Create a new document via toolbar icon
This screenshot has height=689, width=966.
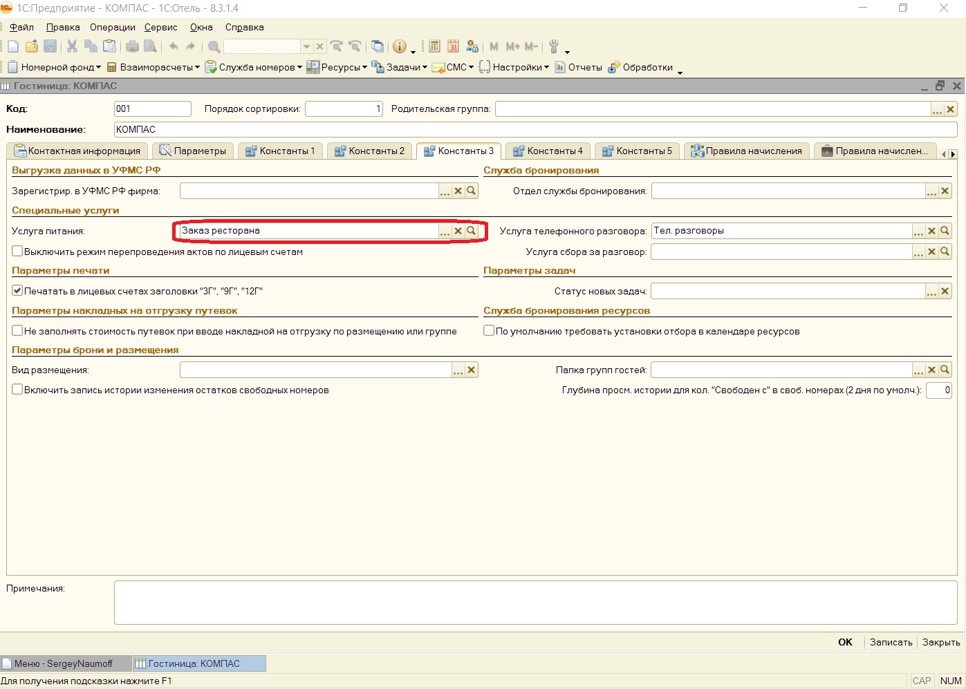tap(13, 46)
